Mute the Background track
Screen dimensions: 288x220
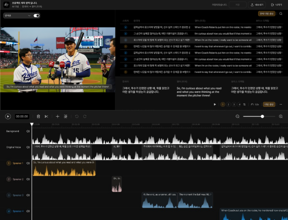click(28, 131)
